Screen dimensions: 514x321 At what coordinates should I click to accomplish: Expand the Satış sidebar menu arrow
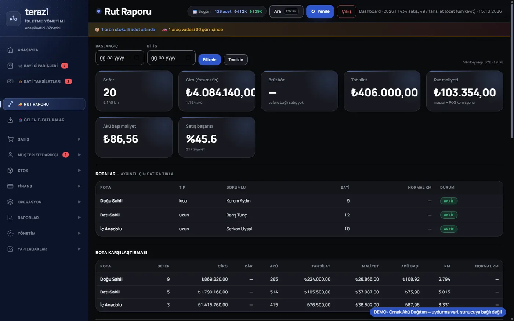click(x=79, y=139)
